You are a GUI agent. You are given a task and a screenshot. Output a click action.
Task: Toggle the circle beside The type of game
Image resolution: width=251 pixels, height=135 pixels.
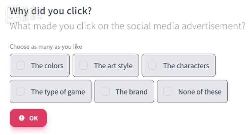coord(21,91)
